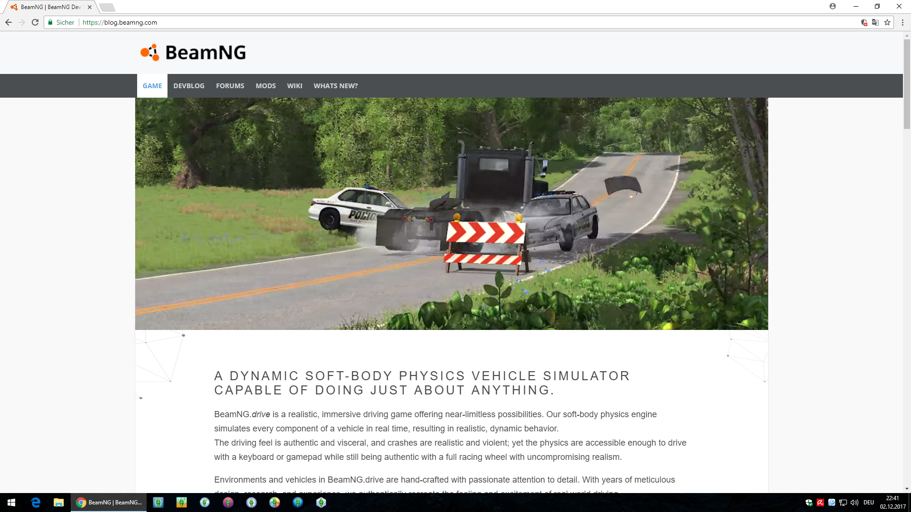This screenshot has height=512, width=911.
Task: Go to FORUMS in the nav bar
Action: tap(230, 86)
